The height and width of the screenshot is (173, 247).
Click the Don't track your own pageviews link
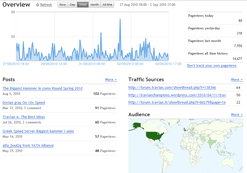coord(211,66)
